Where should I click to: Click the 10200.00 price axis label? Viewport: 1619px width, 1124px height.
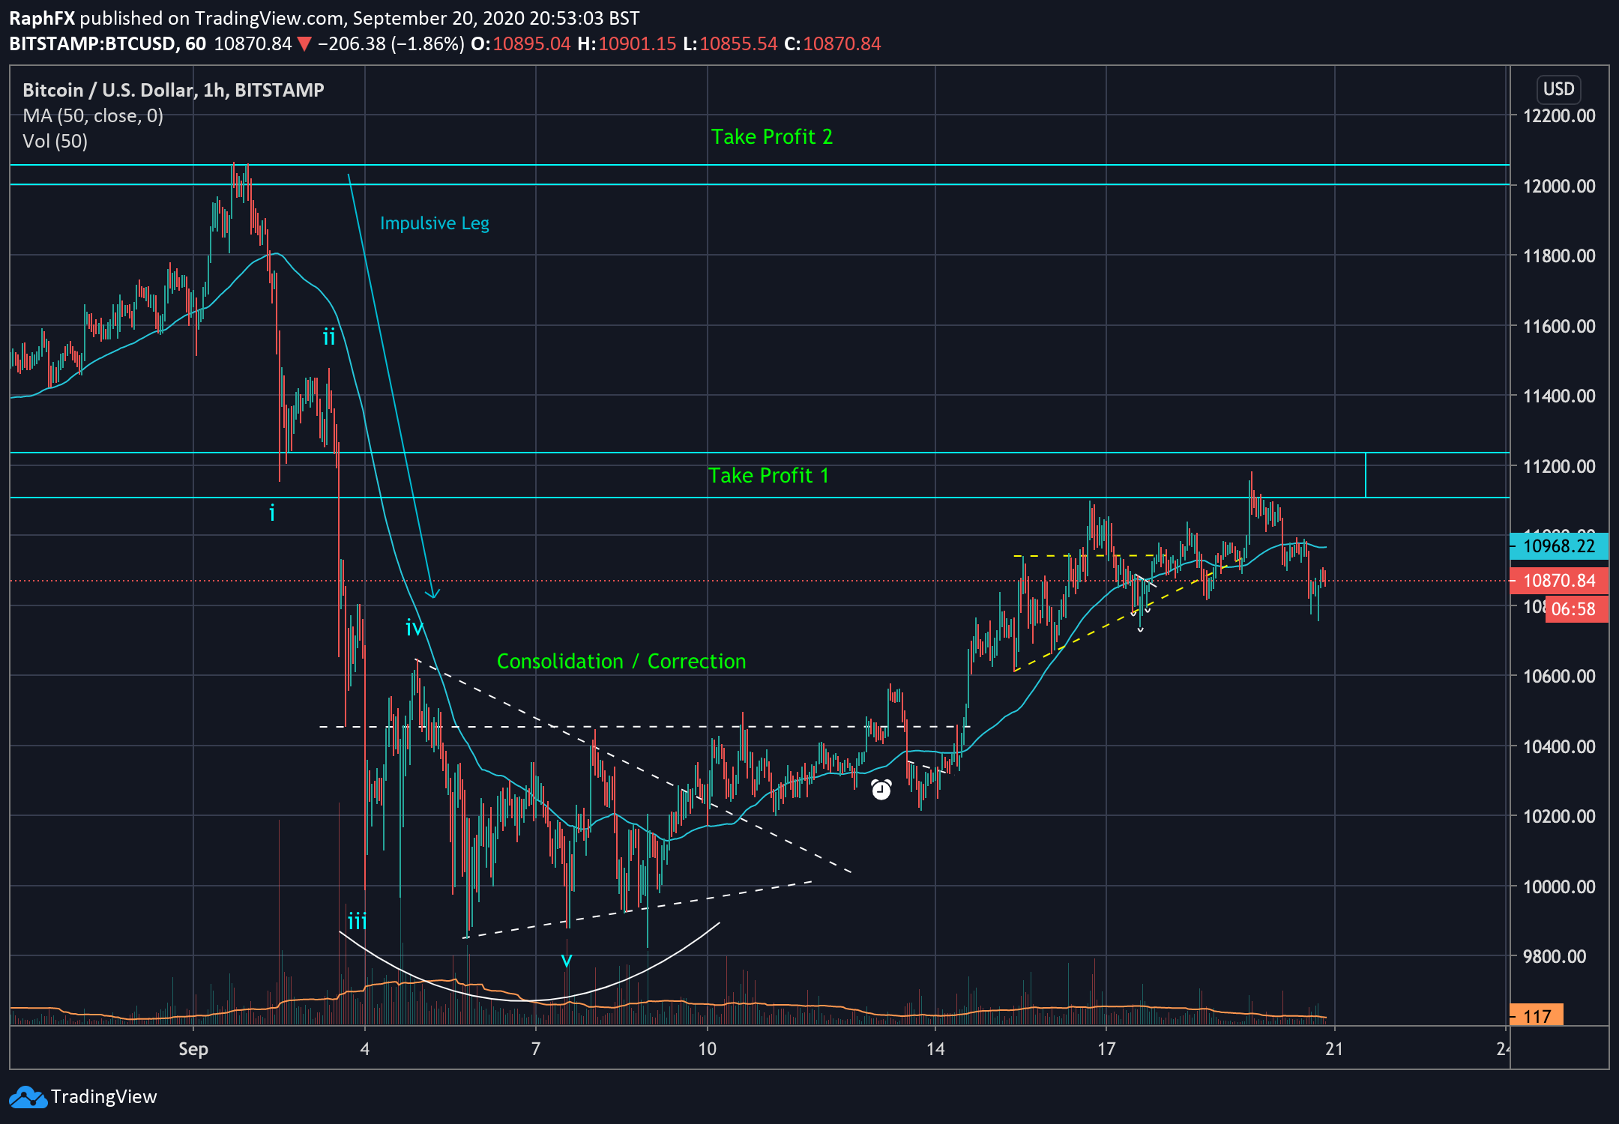point(1559,816)
